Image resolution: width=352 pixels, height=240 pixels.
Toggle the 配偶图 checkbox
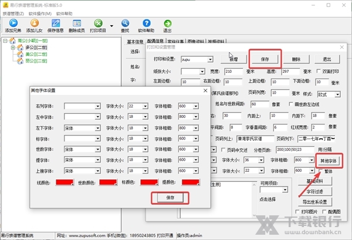coord(324,211)
